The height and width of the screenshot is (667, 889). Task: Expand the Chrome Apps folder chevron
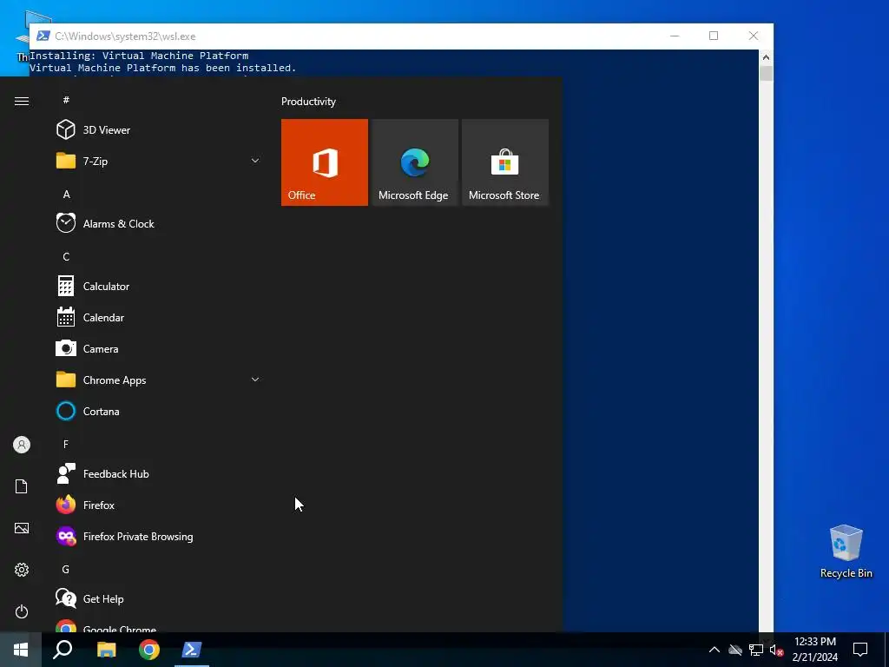tap(255, 380)
